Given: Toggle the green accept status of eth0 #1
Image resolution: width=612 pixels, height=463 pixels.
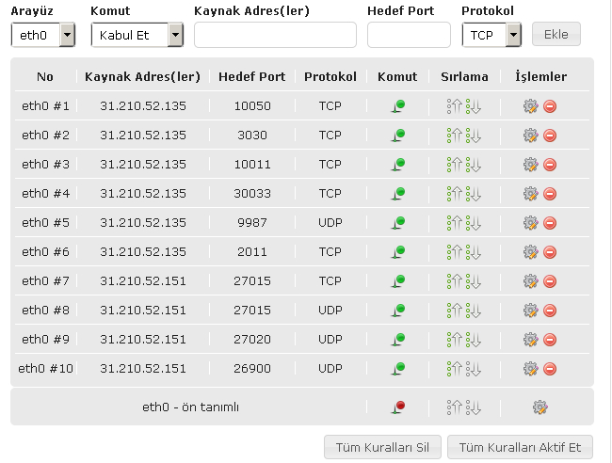Looking at the screenshot, I should 397,106.
